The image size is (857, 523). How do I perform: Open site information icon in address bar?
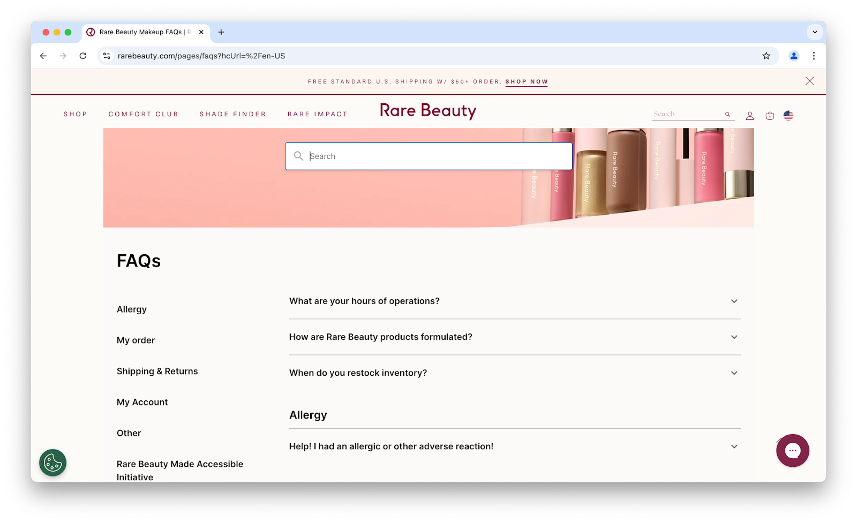coord(107,56)
